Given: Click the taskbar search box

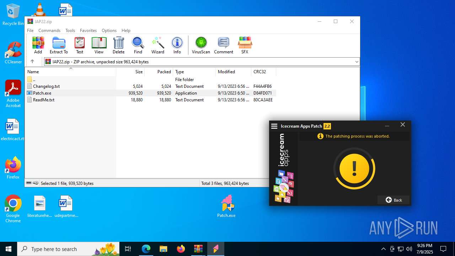Looking at the screenshot, I should click(x=69, y=249).
